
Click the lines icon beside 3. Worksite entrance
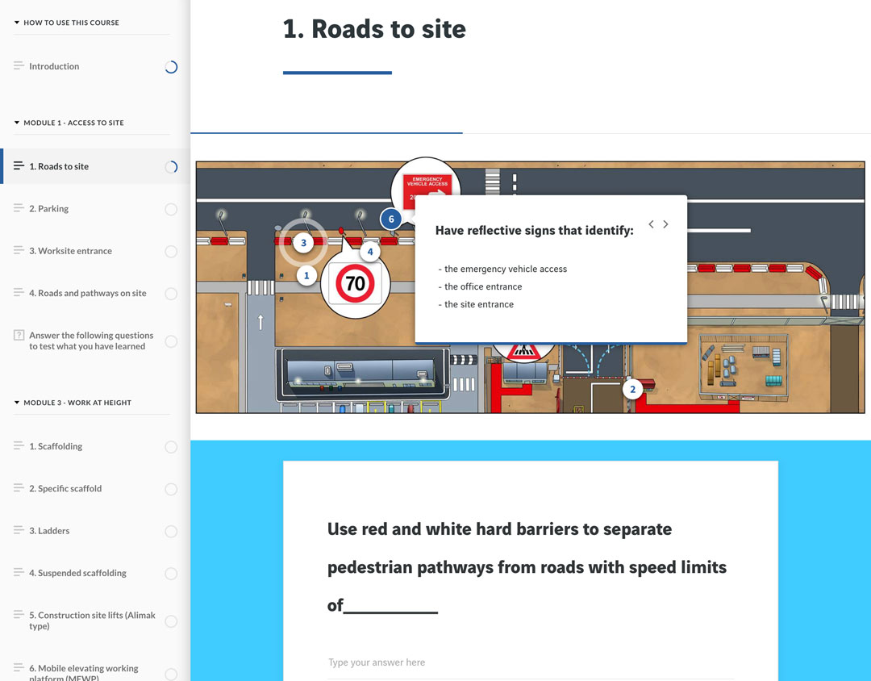(x=19, y=250)
